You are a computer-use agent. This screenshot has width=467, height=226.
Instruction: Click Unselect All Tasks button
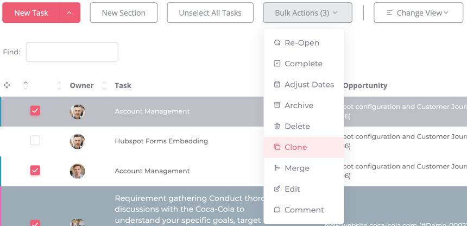(x=210, y=13)
